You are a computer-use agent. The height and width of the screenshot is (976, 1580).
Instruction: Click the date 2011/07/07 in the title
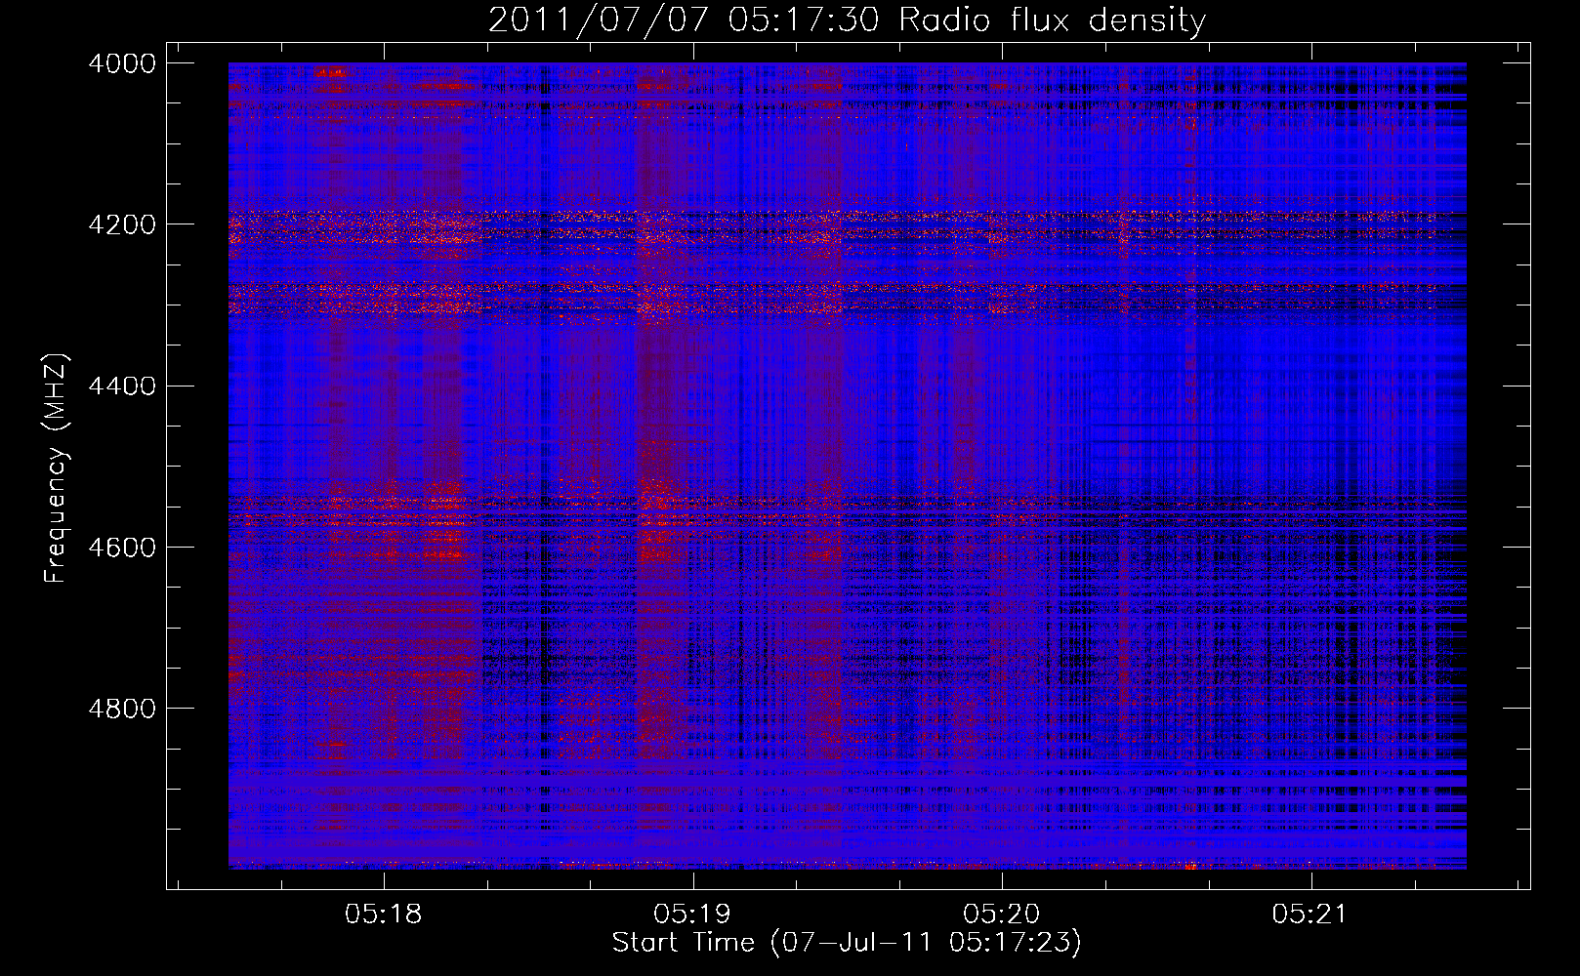pyautogui.click(x=598, y=20)
